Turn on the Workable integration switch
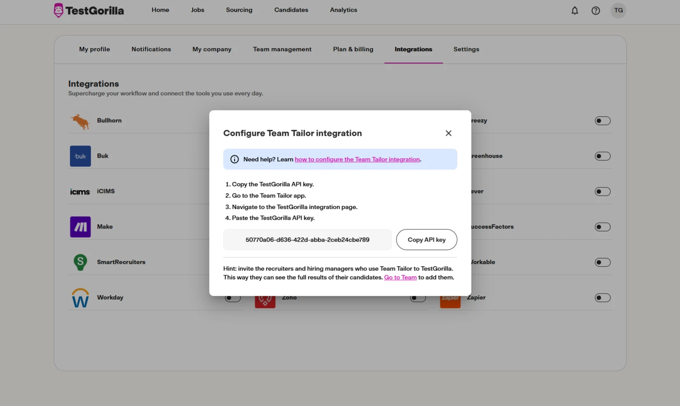 coord(603,262)
